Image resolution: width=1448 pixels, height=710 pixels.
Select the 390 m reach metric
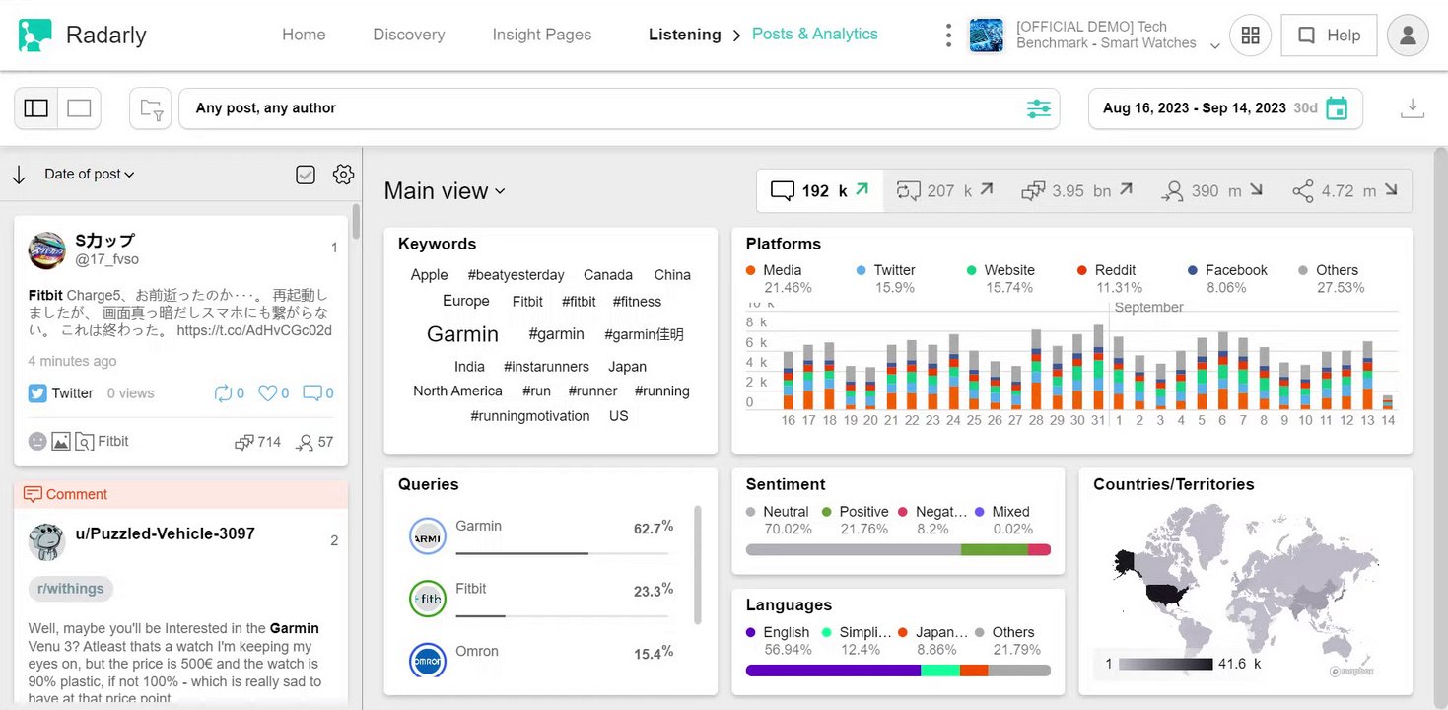(x=1212, y=190)
